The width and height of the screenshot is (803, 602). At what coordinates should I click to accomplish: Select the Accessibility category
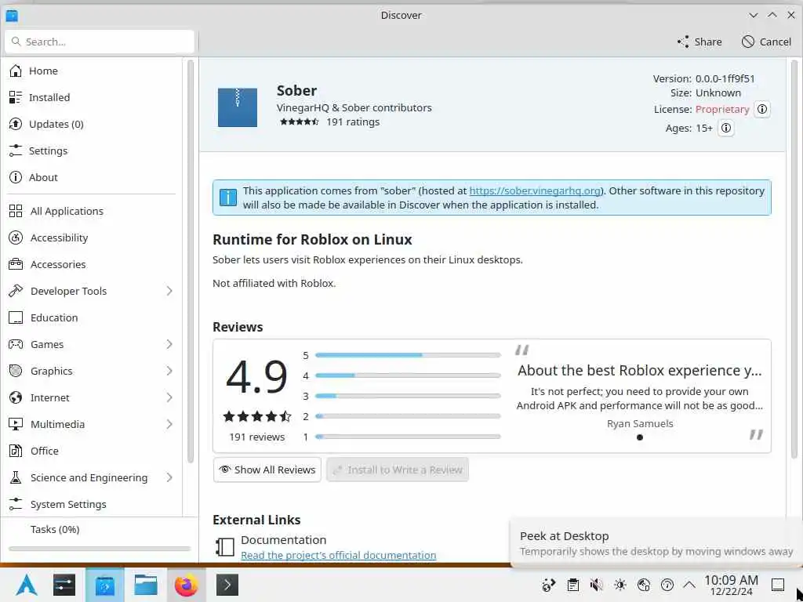[x=93, y=238]
